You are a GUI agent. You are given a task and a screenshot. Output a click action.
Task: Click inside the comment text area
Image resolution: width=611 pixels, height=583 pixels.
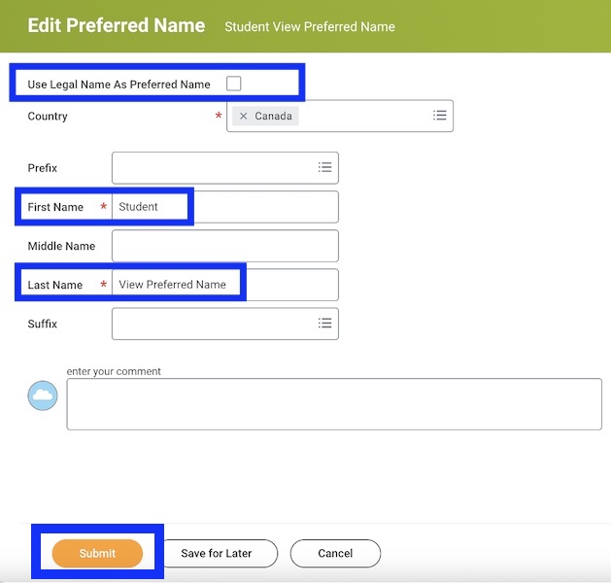point(333,404)
